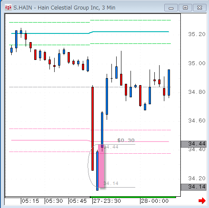Viewport: 209px width, 208px height.
Task: Click the 05:45 time axis label
Action: click(x=78, y=201)
